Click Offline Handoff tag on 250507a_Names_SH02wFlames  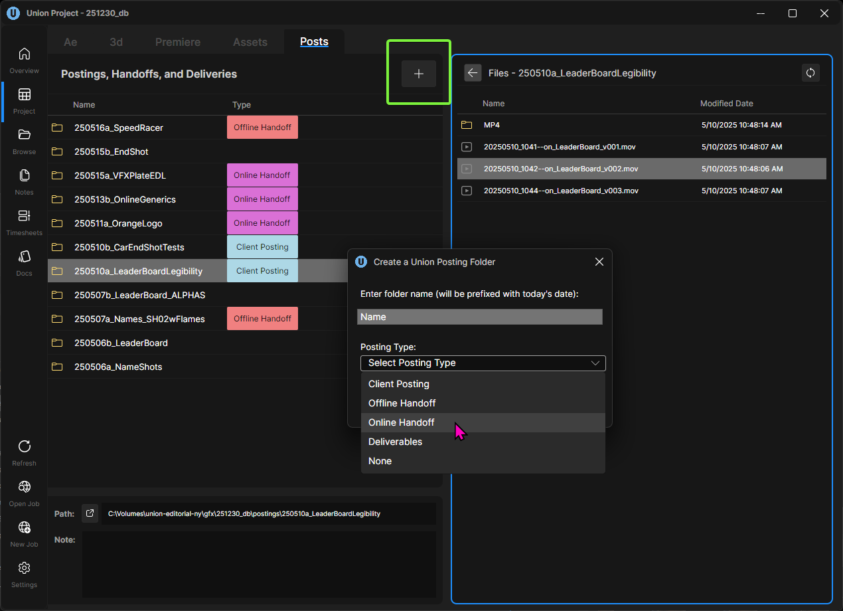[x=262, y=319]
